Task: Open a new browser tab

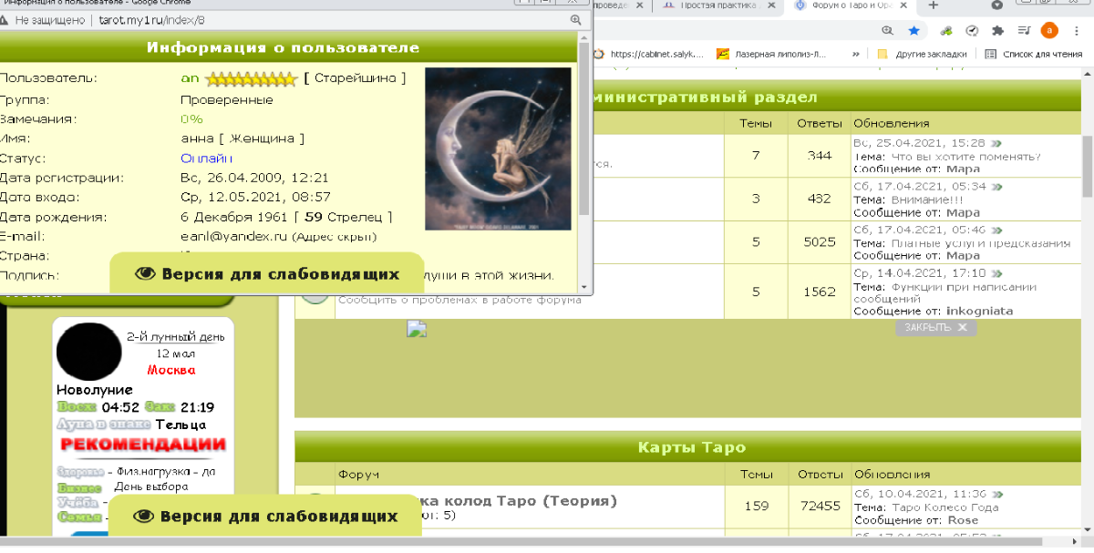Action: 933,5
